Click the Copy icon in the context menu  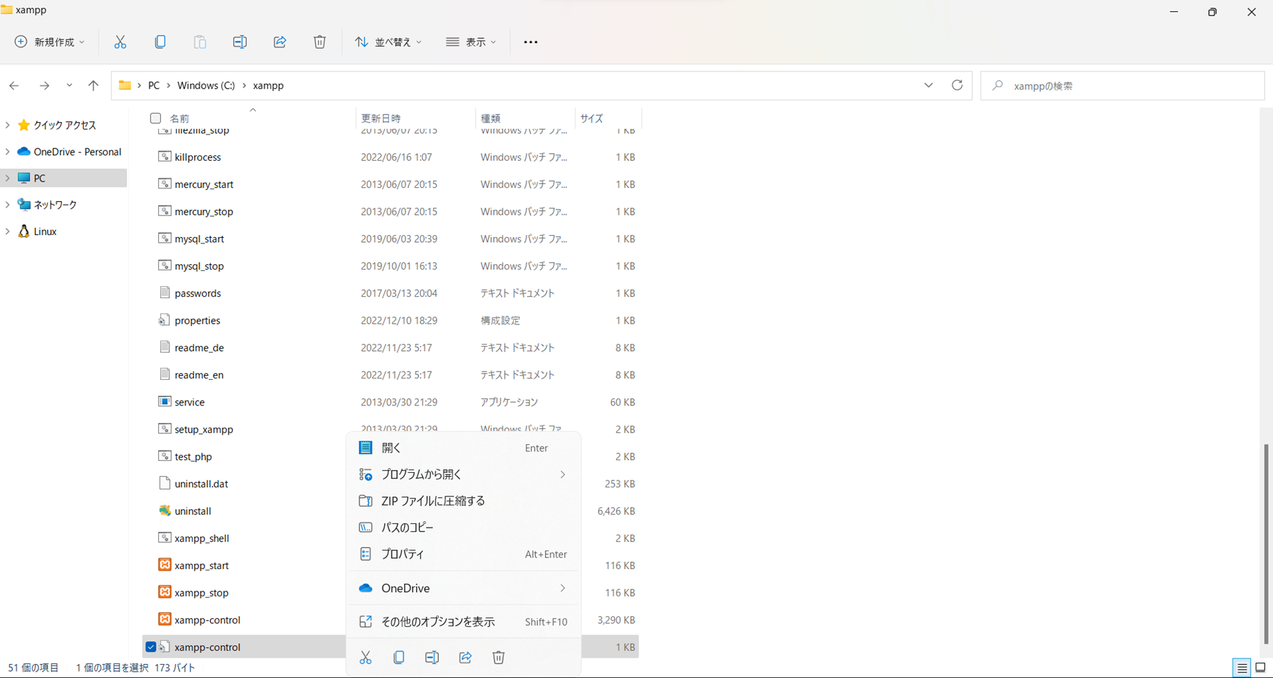coord(399,657)
